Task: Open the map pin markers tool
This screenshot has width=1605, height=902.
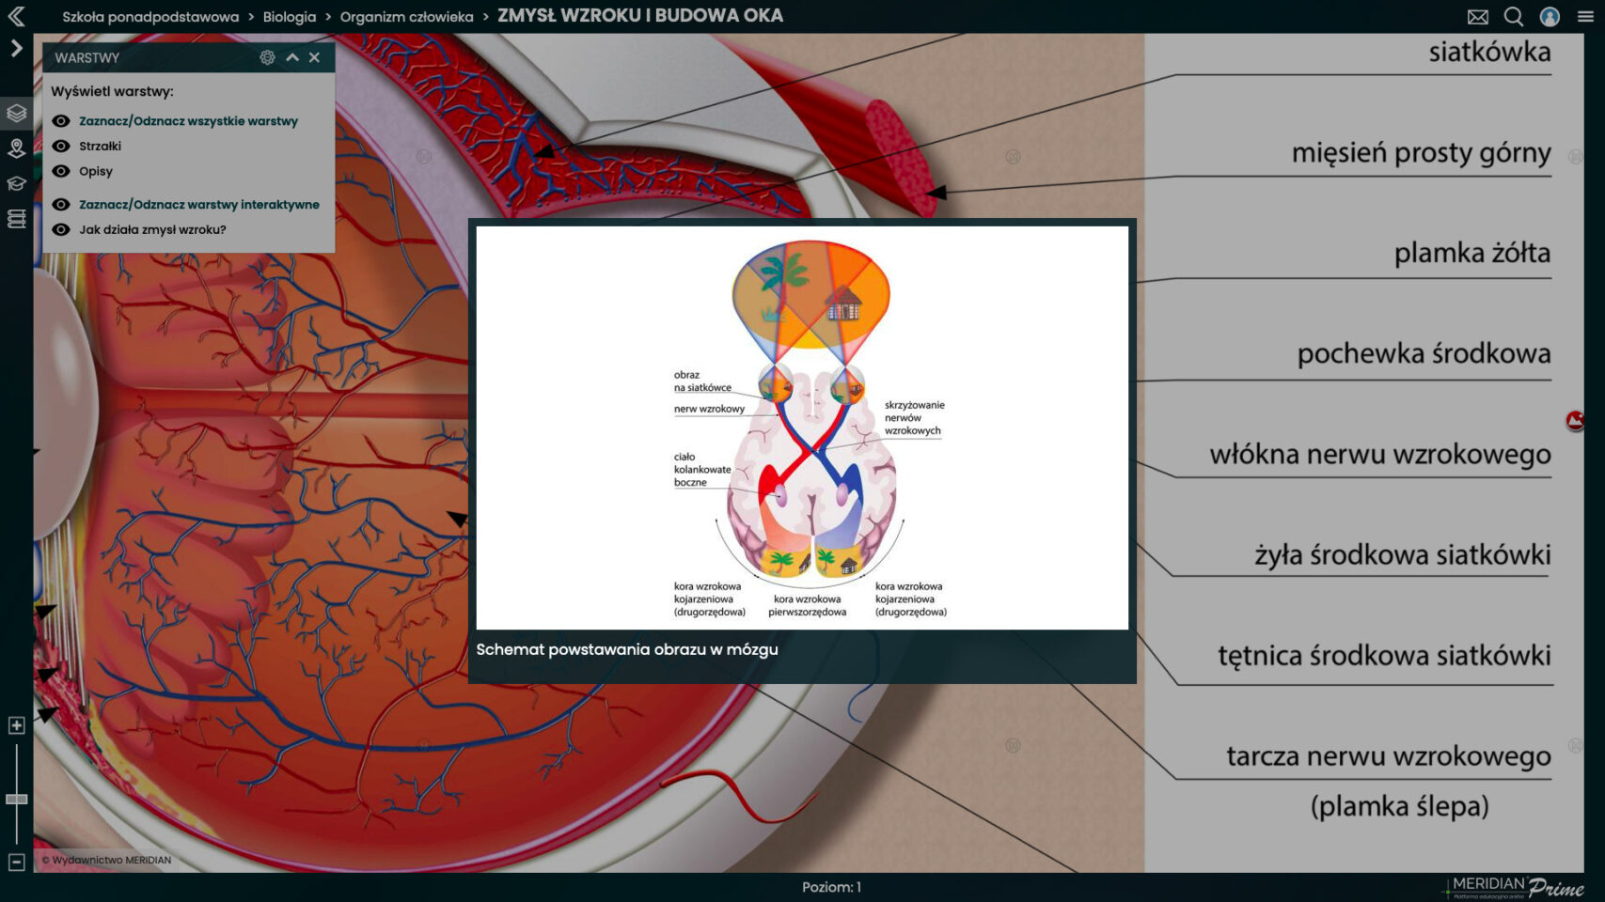Action: pyautogui.click(x=16, y=148)
